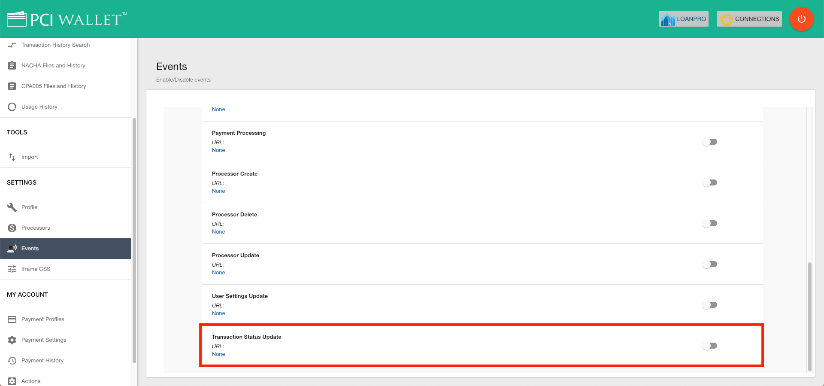Click the Events voice icon
Image resolution: width=824 pixels, height=386 pixels.
tap(12, 248)
